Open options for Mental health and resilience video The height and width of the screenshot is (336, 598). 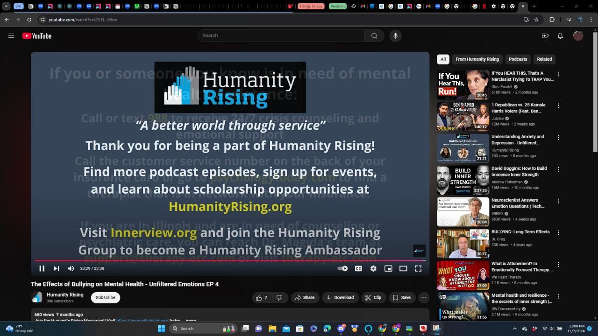coord(558,296)
